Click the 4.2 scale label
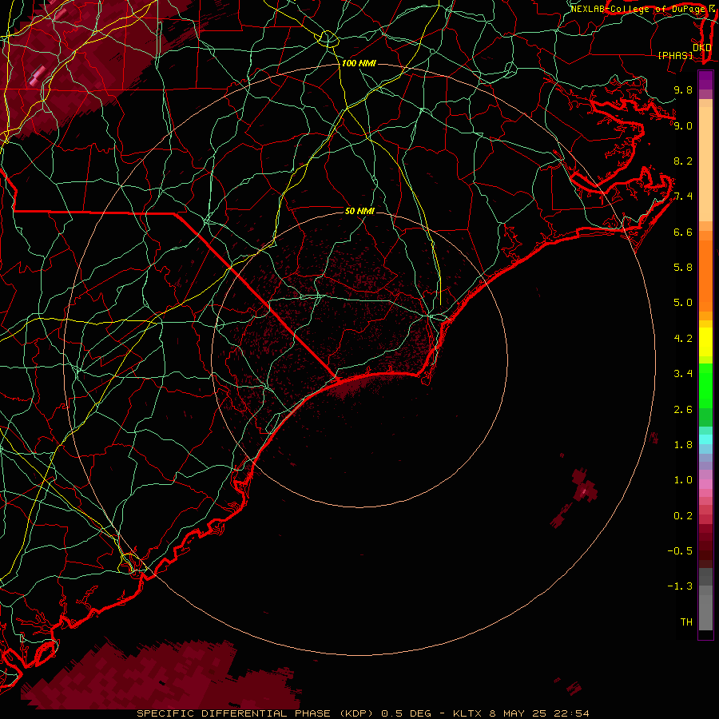Screen dimensions: 719x719 tap(683, 339)
